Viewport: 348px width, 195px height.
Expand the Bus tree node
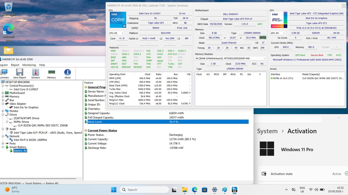pyautogui.click(x=3, y=100)
